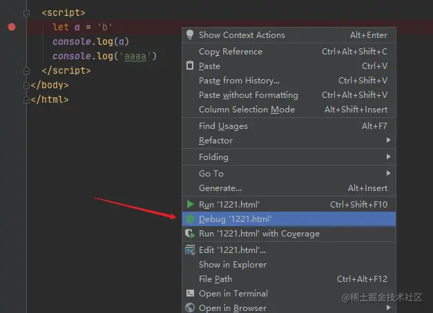
Task: Expand the Refactor submenu arrow
Action: point(388,140)
